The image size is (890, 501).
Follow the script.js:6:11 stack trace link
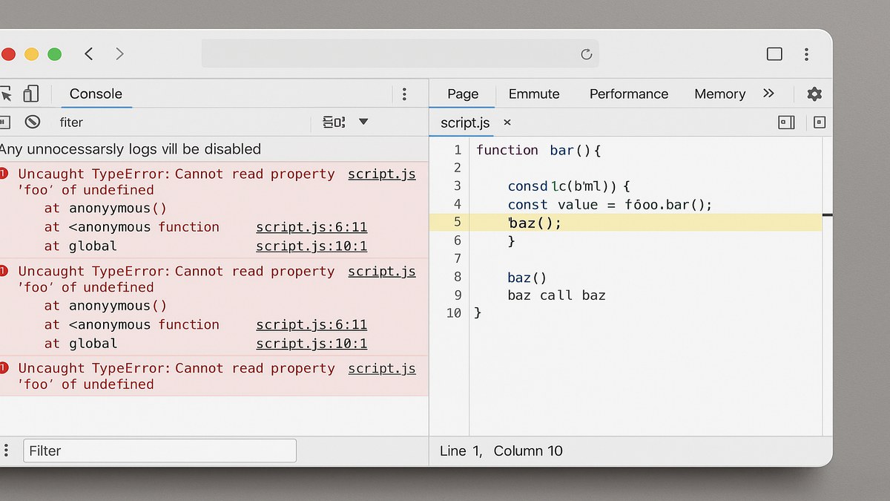[311, 227]
